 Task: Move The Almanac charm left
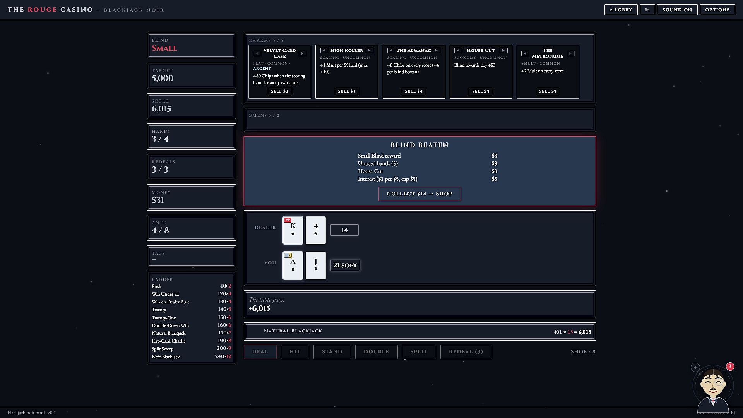click(x=391, y=50)
